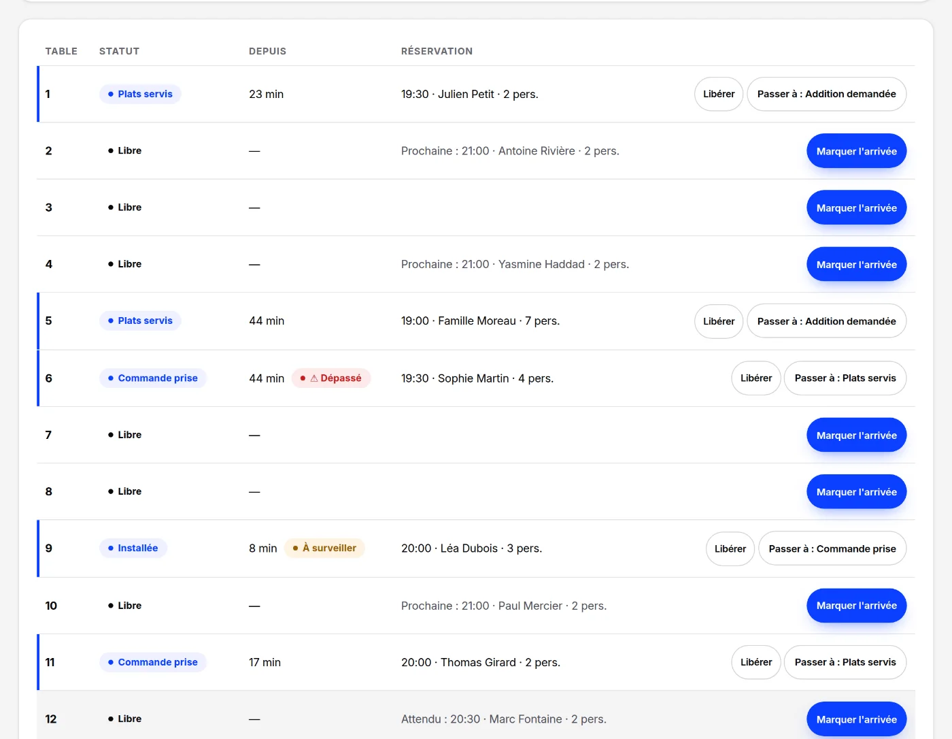Click Commande prise status on table 6
The width and height of the screenshot is (952, 739).
coord(153,378)
